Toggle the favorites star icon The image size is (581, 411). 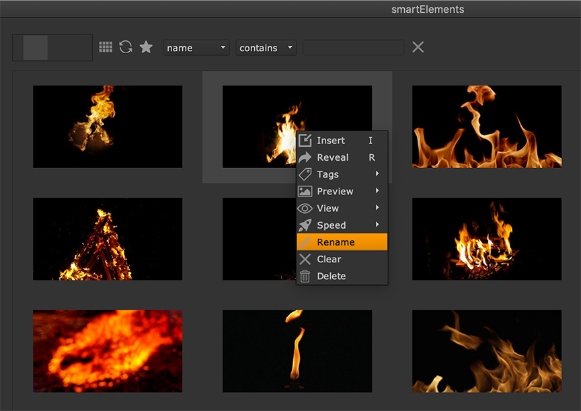(146, 47)
